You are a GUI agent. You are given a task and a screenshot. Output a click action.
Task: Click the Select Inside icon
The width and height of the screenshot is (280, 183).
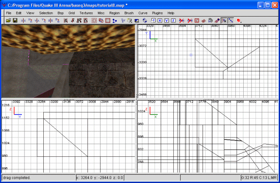coord(86,21)
